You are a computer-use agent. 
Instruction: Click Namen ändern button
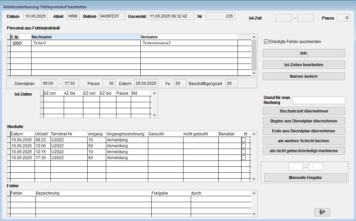pyautogui.click(x=304, y=76)
